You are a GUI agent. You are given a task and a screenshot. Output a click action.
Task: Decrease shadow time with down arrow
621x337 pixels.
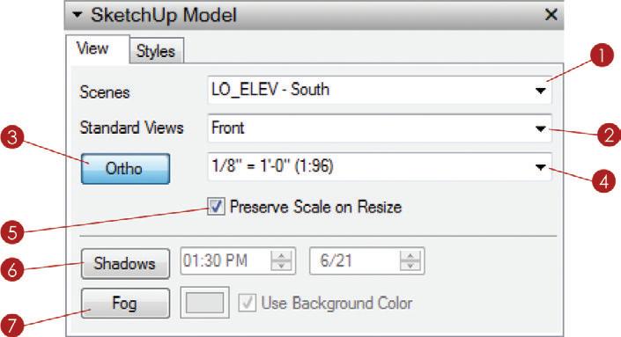point(281,266)
